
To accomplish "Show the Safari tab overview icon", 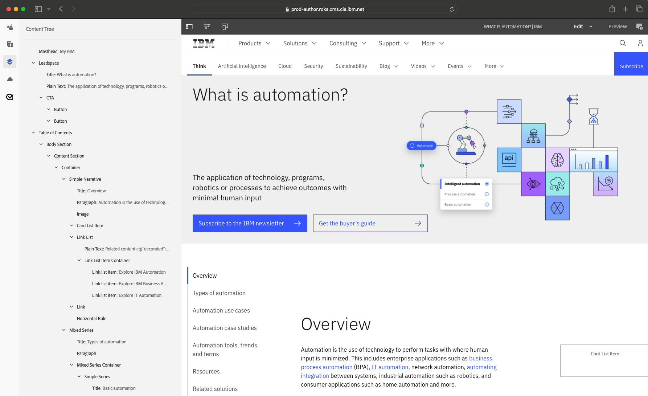I will 639,9.
